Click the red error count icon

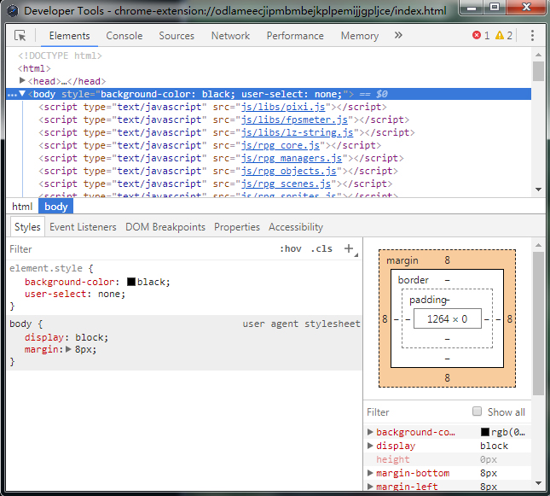pyautogui.click(x=477, y=35)
